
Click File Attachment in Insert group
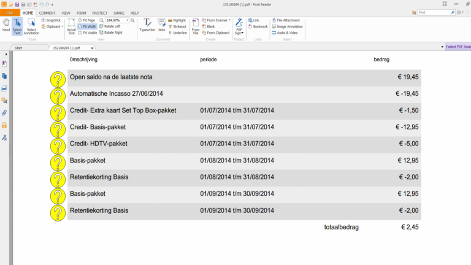(288, 20)
